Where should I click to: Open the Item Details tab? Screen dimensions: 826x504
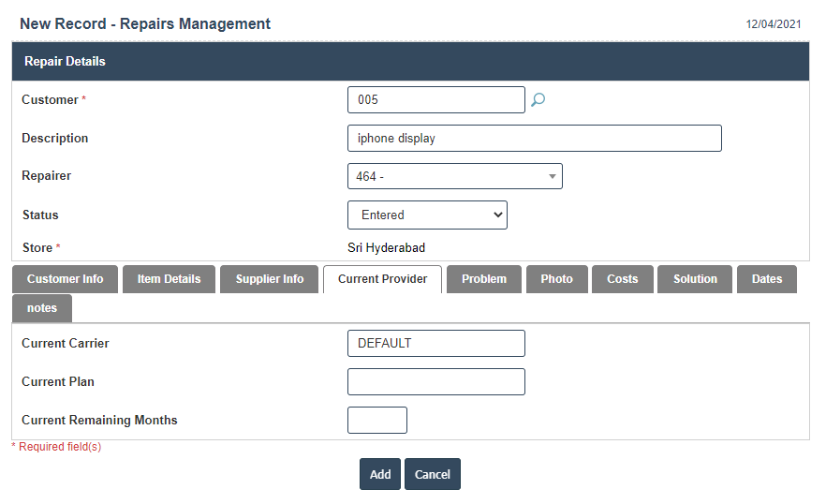click(x=169, y=279)
